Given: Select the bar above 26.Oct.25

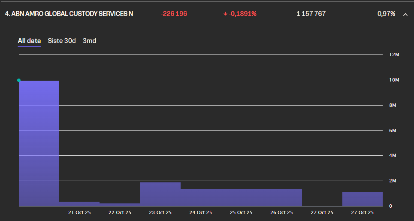Looking at the screenshot, I should 281,197.
